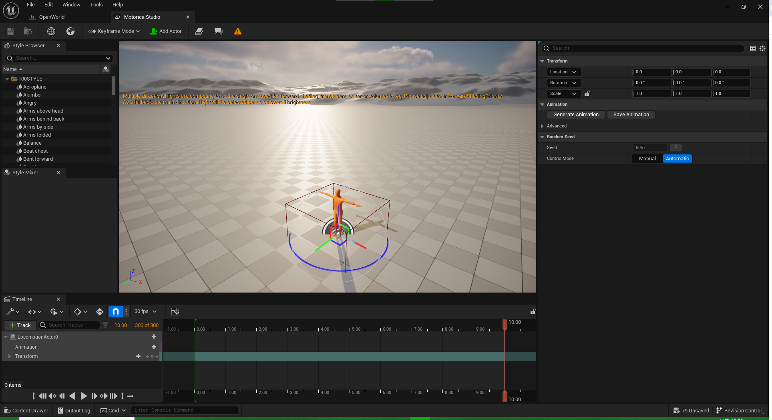Open the Edit menu
This screenshot has width=772, height=420.
point(49,5)
